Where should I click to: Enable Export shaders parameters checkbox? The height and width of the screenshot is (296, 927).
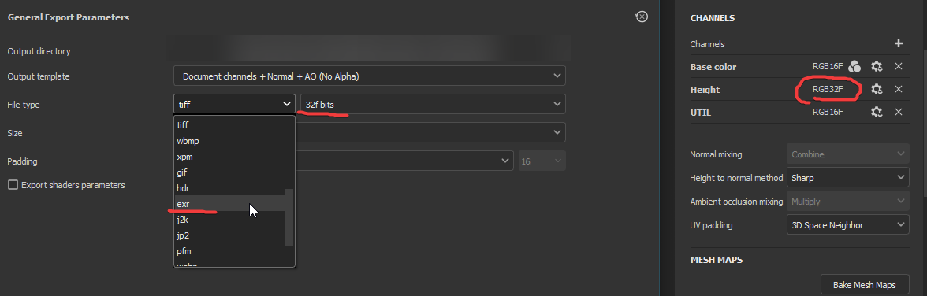[x=13, y=185]
